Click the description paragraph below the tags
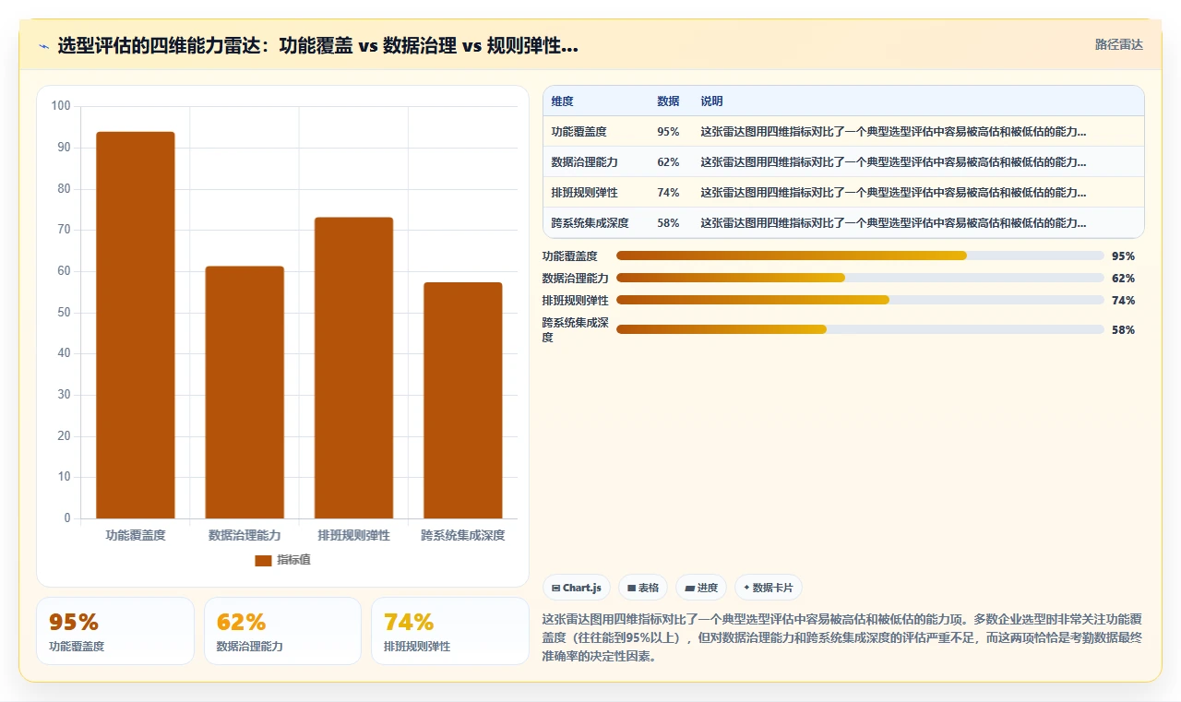Image resolution: width=1181 pixels, height=702 pixels. point(842,638)
